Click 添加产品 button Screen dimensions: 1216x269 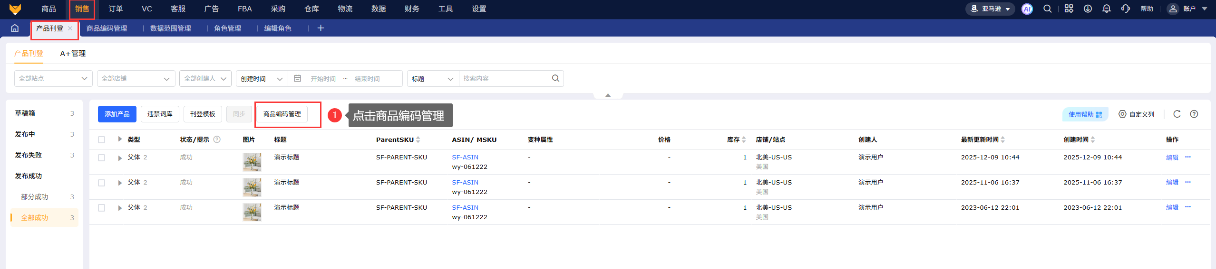117,114
